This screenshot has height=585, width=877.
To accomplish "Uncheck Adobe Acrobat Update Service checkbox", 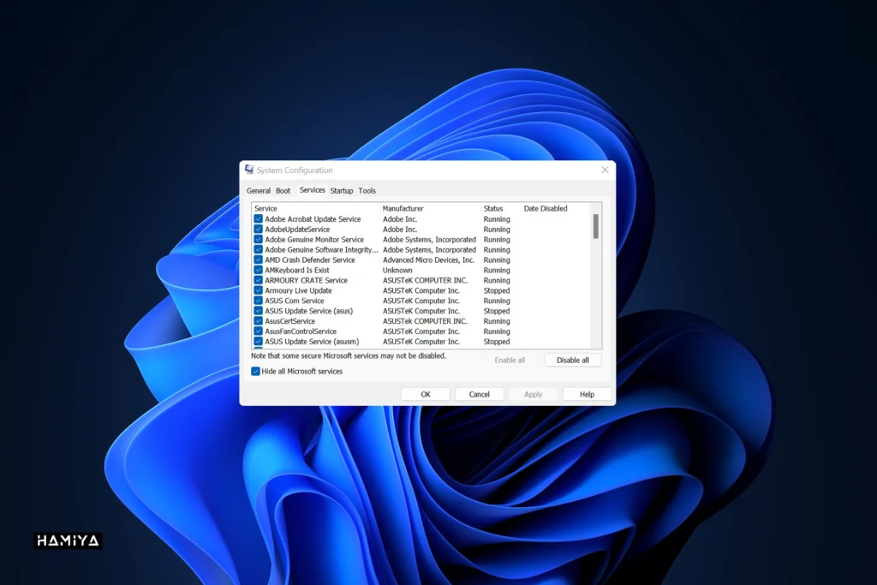I will click(258, 219).
